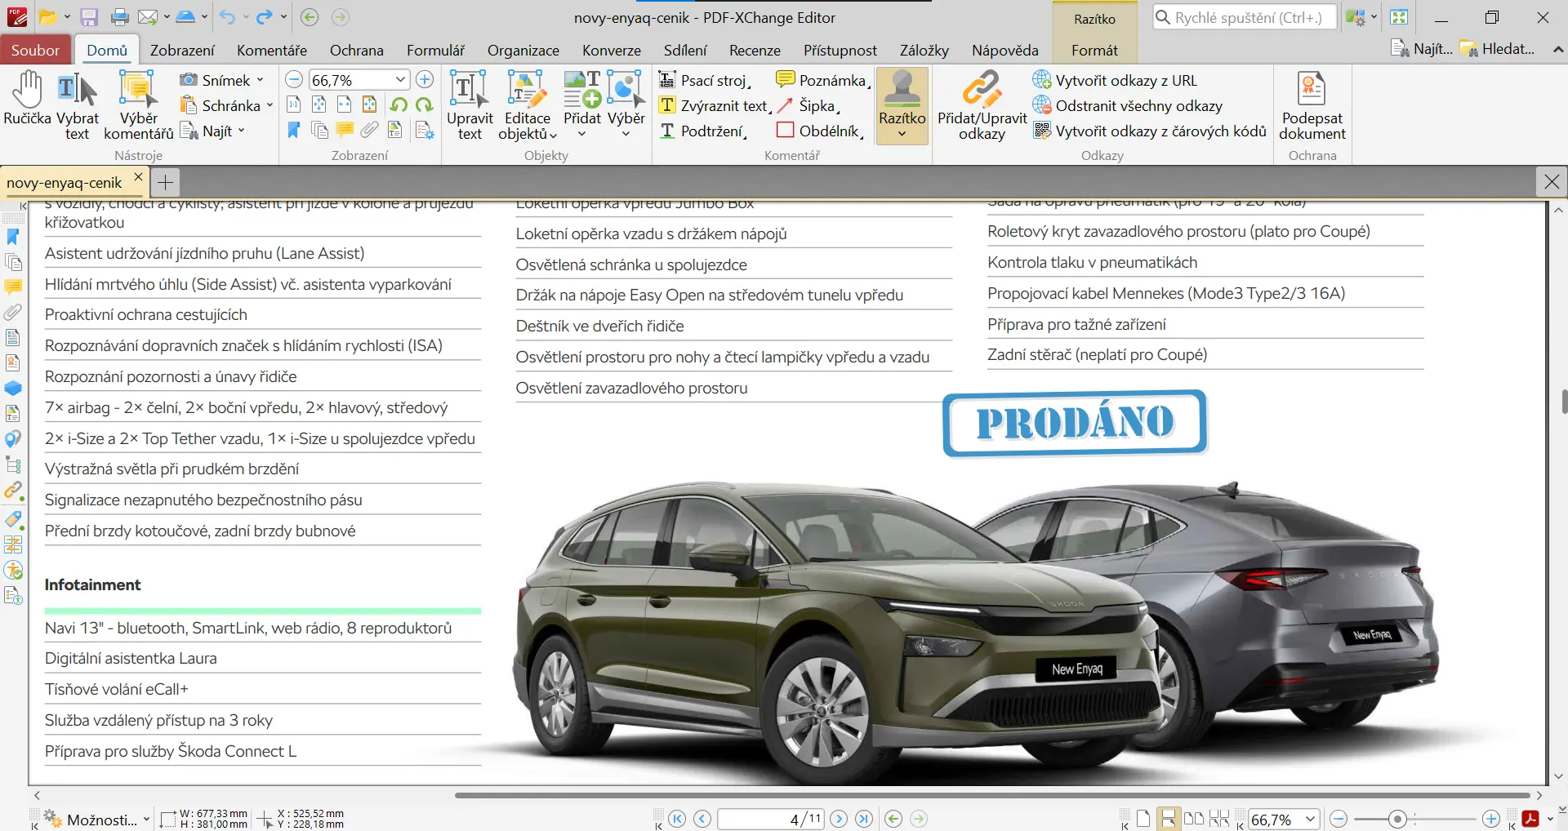Undo the last action
Screen dimensions: 1568x831
(x=227, y=17)
